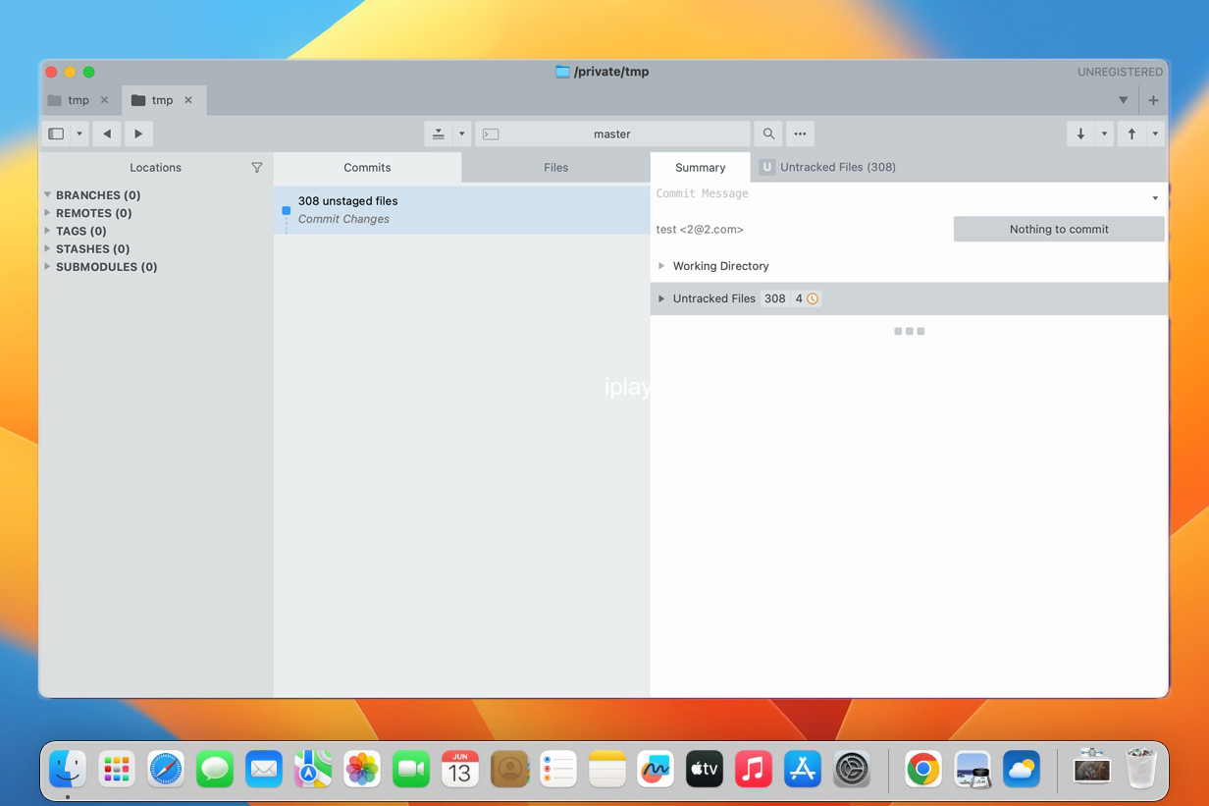The height and width of the screenshot is (806, 1209).
Task: Click the Nothing to commit button
Action: 1059,229
